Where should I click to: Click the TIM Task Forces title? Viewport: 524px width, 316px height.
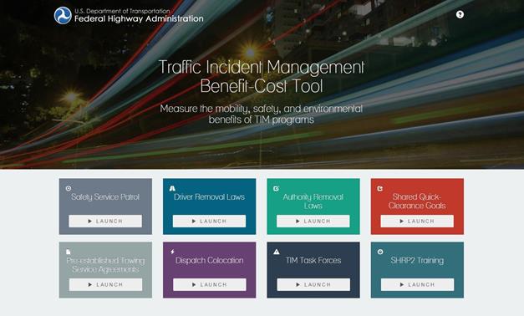(x=313, y=260)
